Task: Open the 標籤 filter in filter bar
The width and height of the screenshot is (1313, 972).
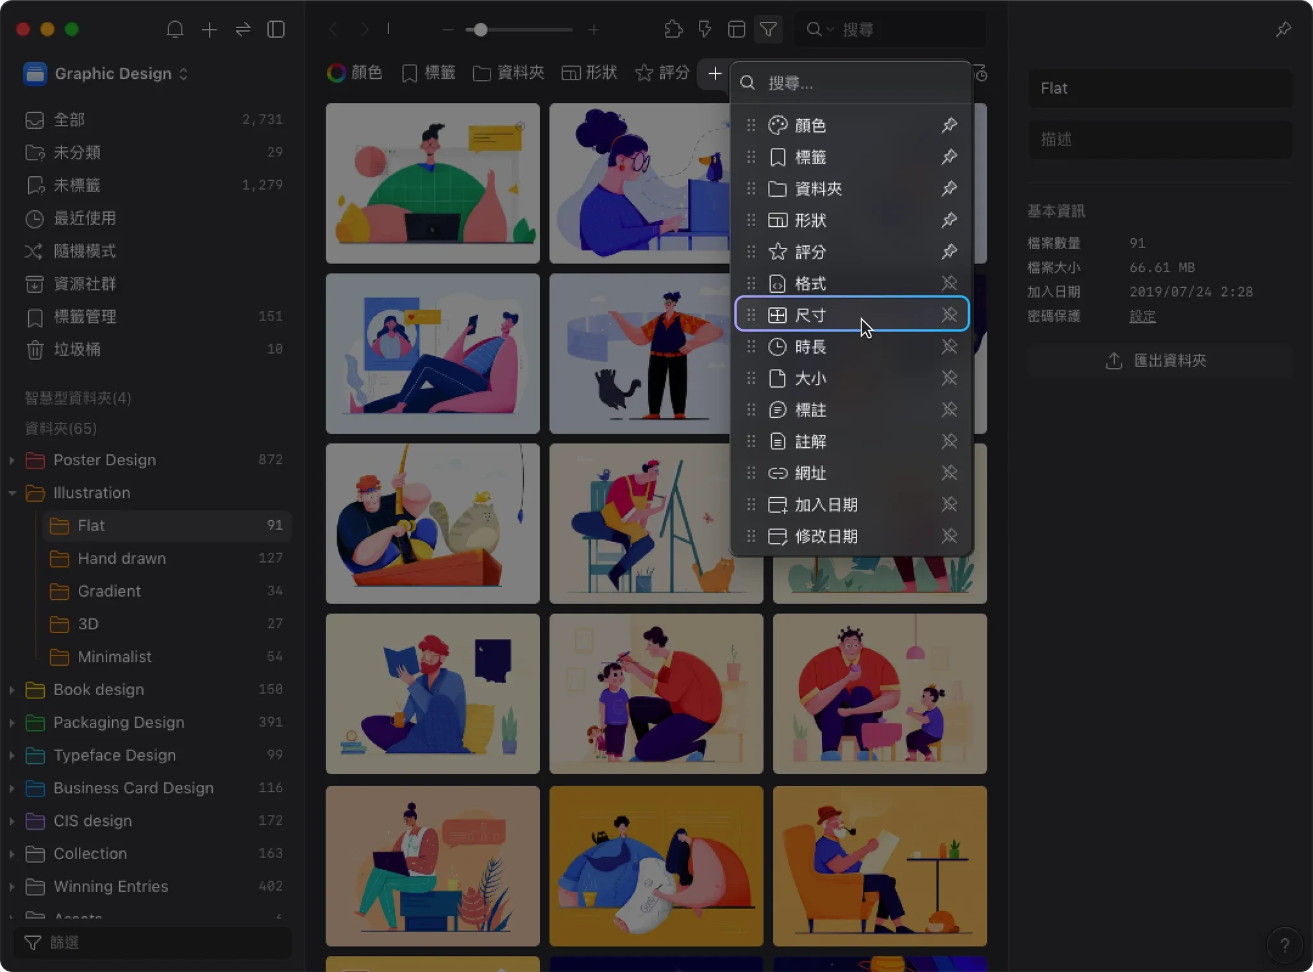Action: click(428, 73)
